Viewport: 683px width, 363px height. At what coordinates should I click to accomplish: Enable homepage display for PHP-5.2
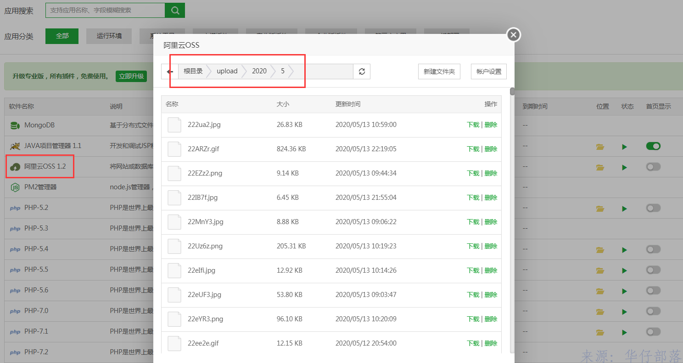pyautogui.click(x=653, y=208)
